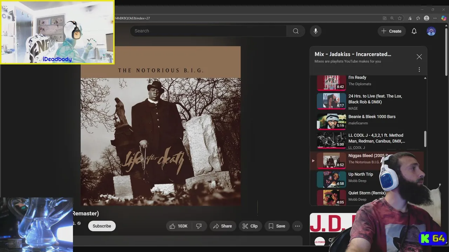Image resolution: width=449 pixels, height=252 pixels.
Task: Choose "Quiet Storm (Remix)" thumbnail
Action: (x=331, y=197)
